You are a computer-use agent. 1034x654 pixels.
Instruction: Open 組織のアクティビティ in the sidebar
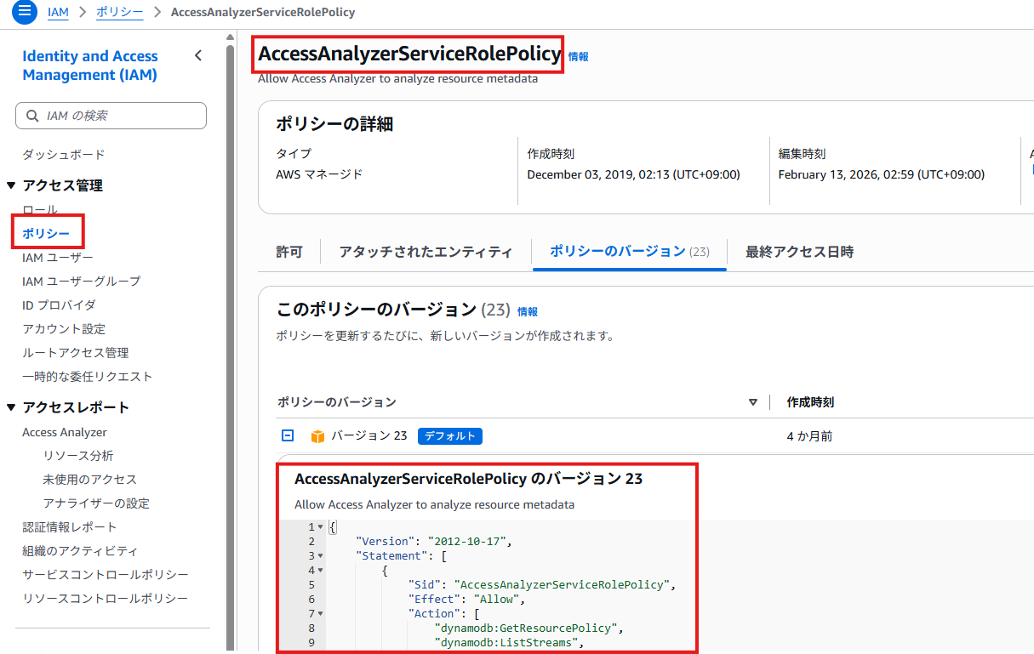tap(80, 551)
